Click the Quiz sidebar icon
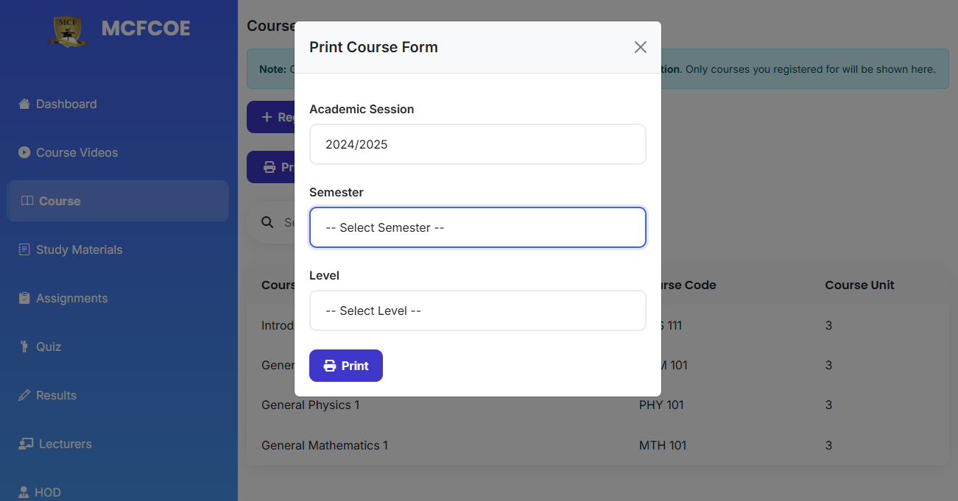958x501 pixels. pyautogui.click(x=24, y=347)
